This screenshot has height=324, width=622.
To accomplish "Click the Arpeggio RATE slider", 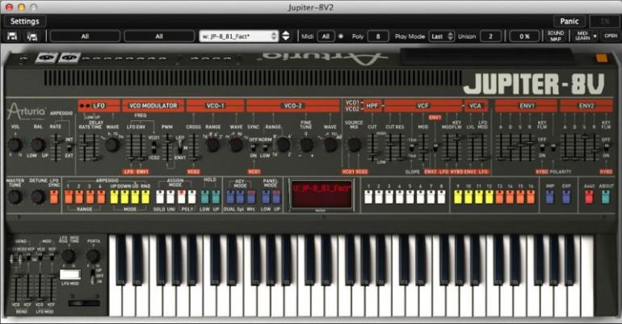I will (x=56, y=147).
